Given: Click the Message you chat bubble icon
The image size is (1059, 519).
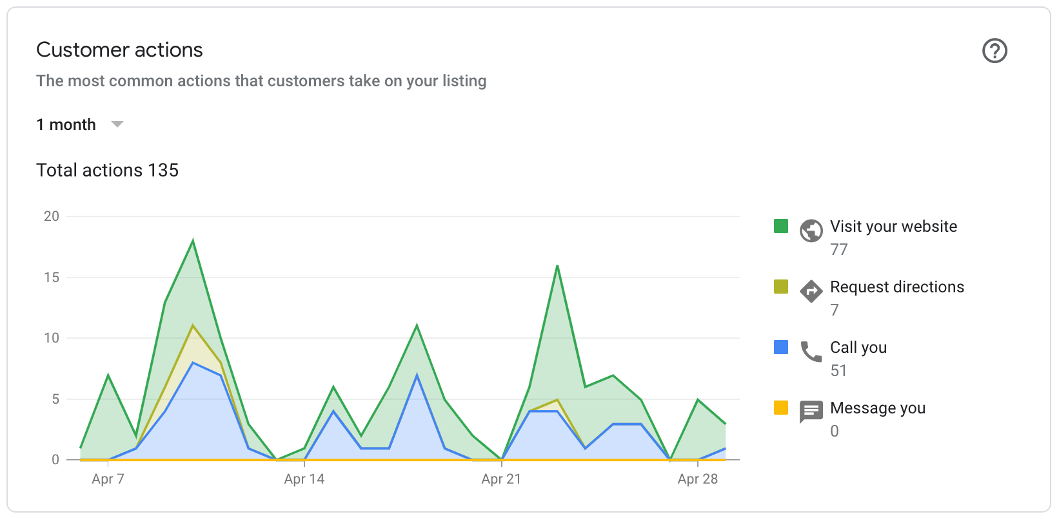Looking at the screenshot, I should click(x=811, y=412).
